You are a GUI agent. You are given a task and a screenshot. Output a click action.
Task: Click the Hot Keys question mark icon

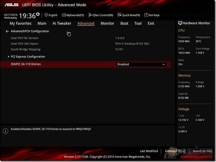pyautogui.click(x=146, y=15)
